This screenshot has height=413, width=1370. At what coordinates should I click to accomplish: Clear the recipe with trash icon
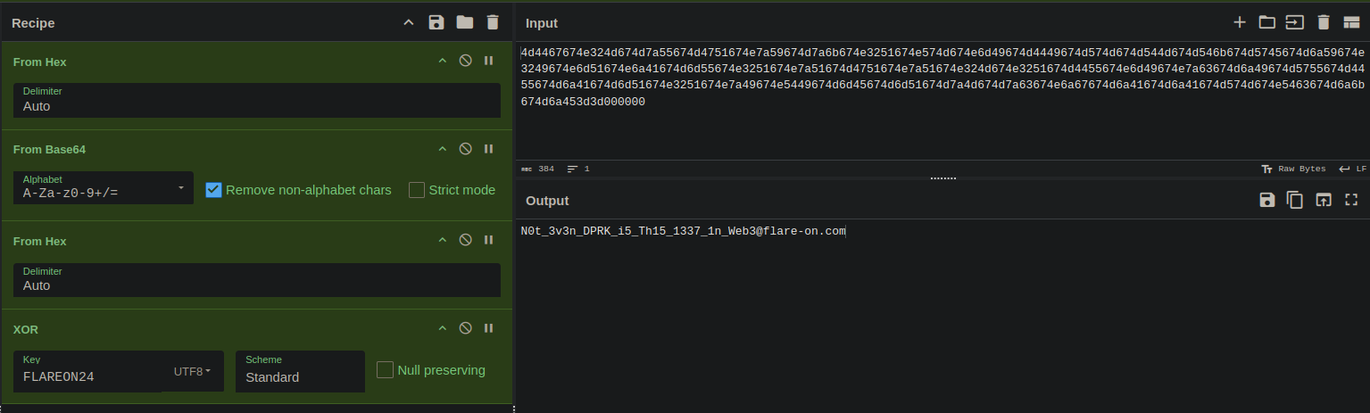pos(493,22)
